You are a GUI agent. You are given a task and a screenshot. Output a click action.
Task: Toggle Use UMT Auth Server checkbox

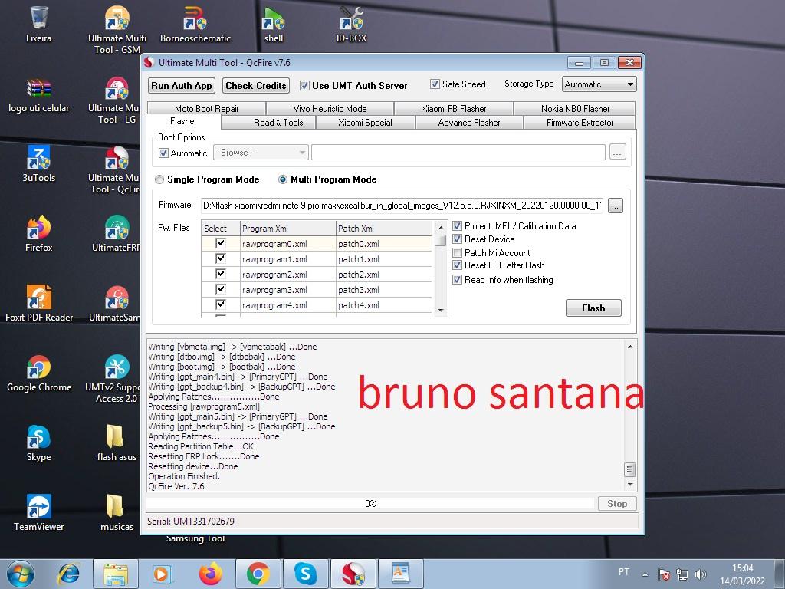(x=304, y=86)
